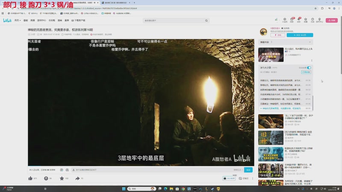Open the bilibili logo home link
Viewport: 342px width, 192px height.
tap(7, 20)
